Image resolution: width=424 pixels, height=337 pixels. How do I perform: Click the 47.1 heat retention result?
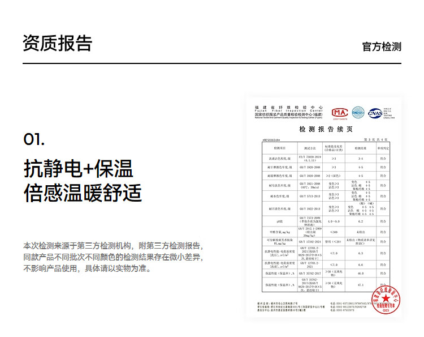click(x=361, y=285)
